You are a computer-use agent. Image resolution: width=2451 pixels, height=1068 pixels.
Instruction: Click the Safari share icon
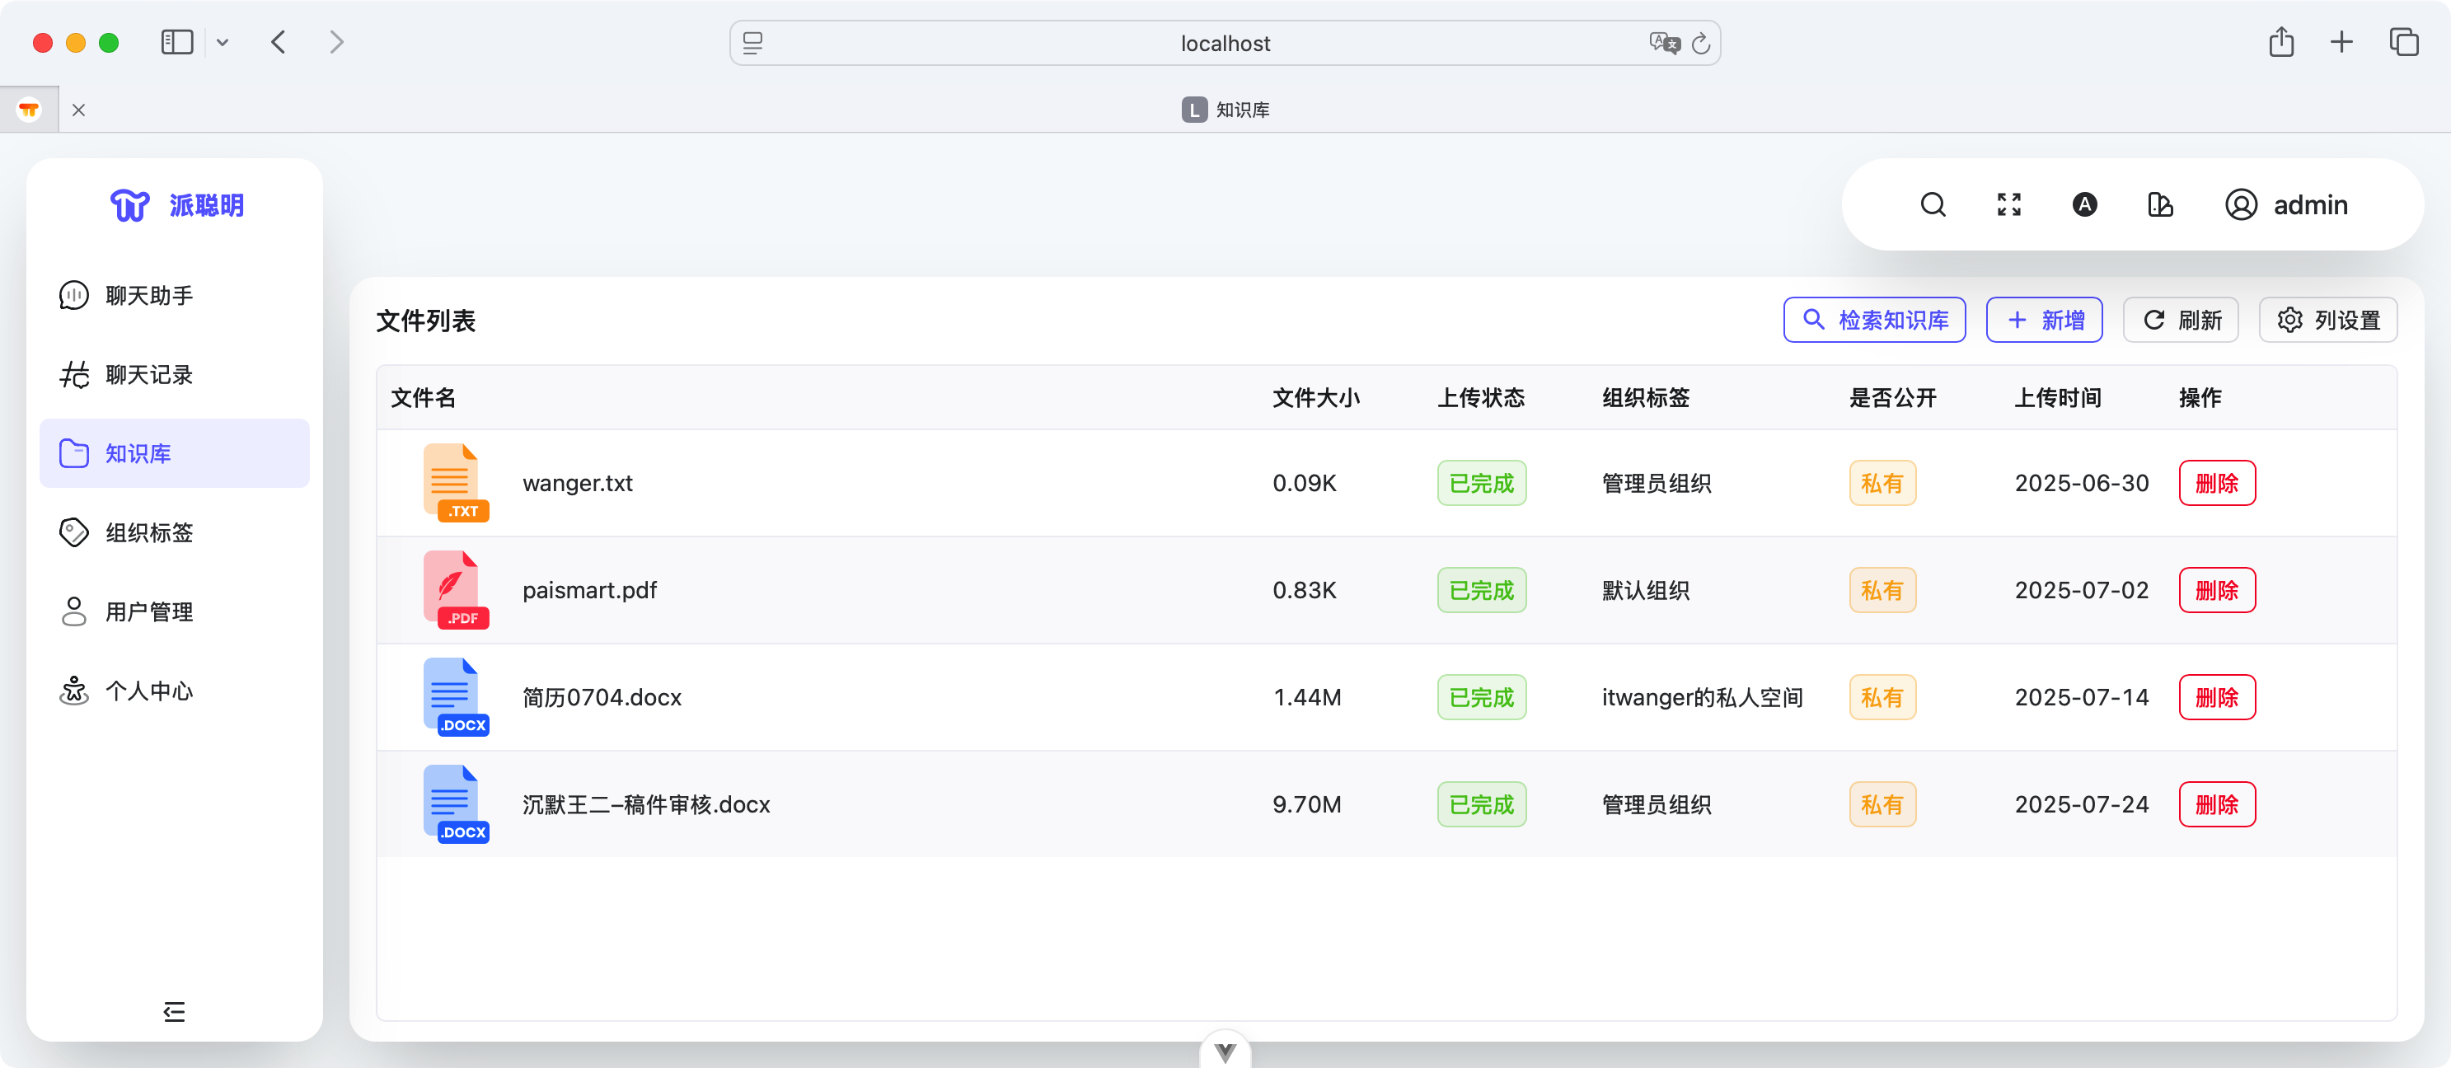(2280, 43)
